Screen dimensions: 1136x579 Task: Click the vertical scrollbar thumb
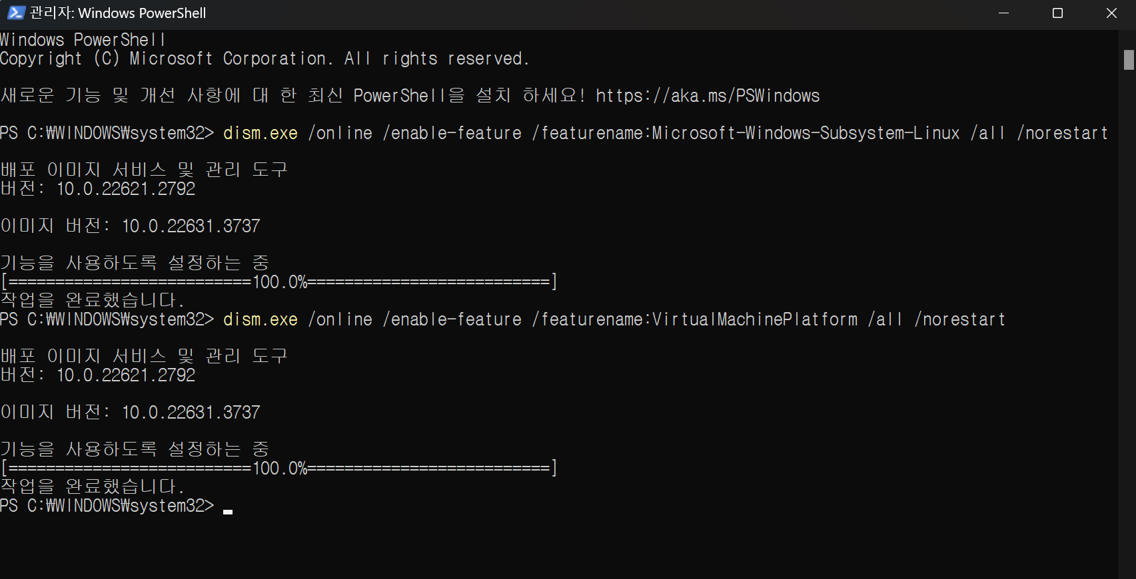click(x=1128, y=60)
